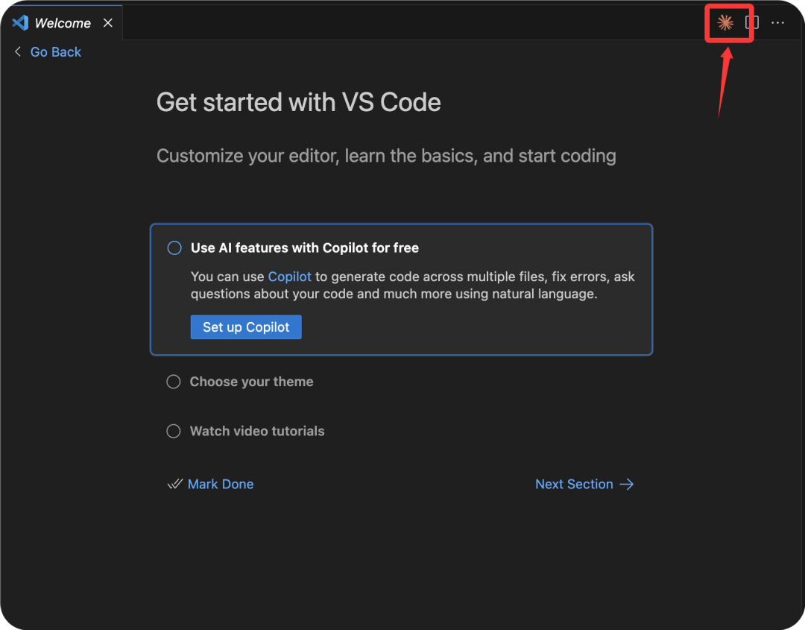Mark the Copilot AI features step done
The height and width of the screenshot is (630, 805).
(x=174, y=248)
